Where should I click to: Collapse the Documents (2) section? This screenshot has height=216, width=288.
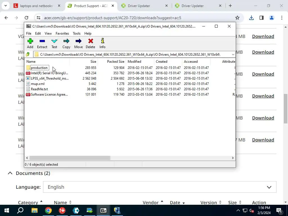tap(10, 173)
